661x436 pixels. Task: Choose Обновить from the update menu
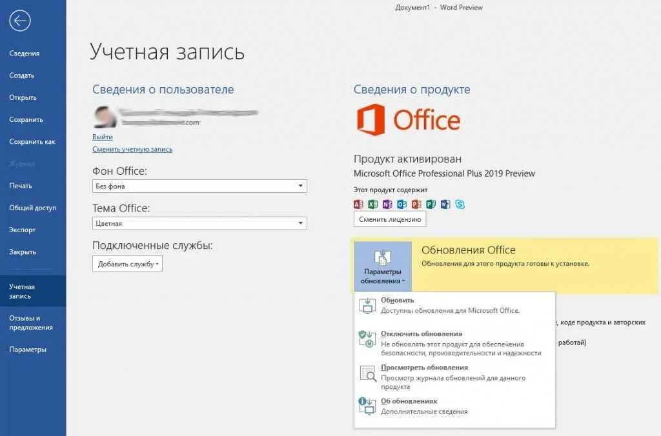click(454, 306)
